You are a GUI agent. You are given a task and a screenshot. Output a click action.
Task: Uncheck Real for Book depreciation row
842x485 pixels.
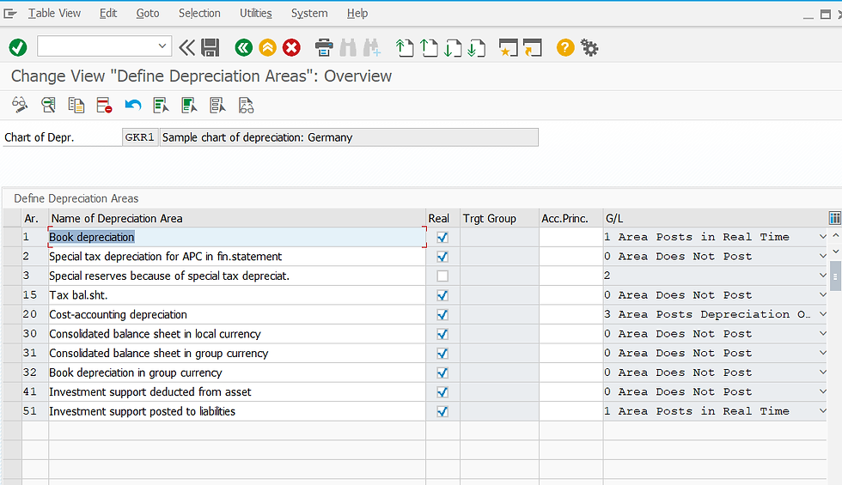point(442,237)
